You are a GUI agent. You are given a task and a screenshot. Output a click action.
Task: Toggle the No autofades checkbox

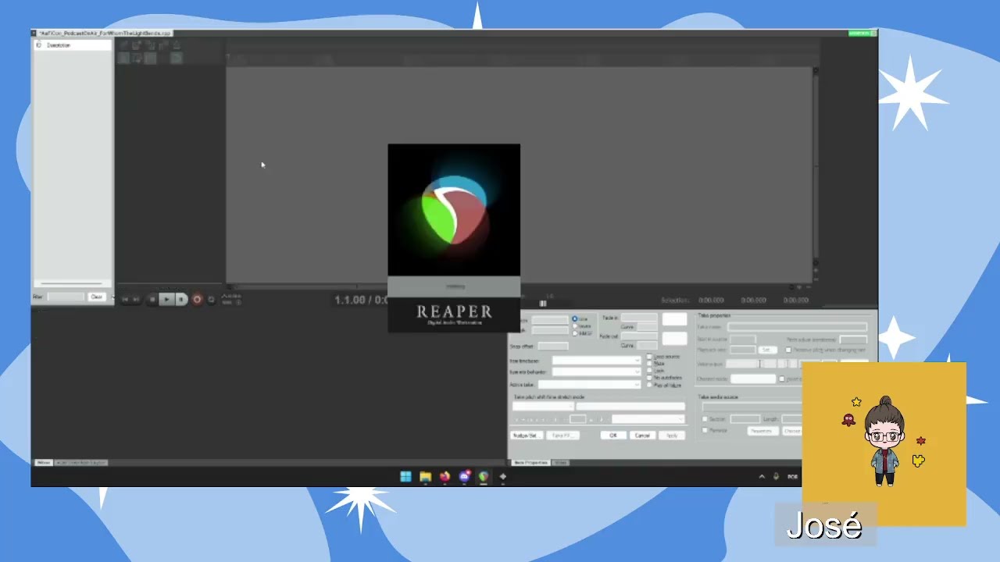649,378
